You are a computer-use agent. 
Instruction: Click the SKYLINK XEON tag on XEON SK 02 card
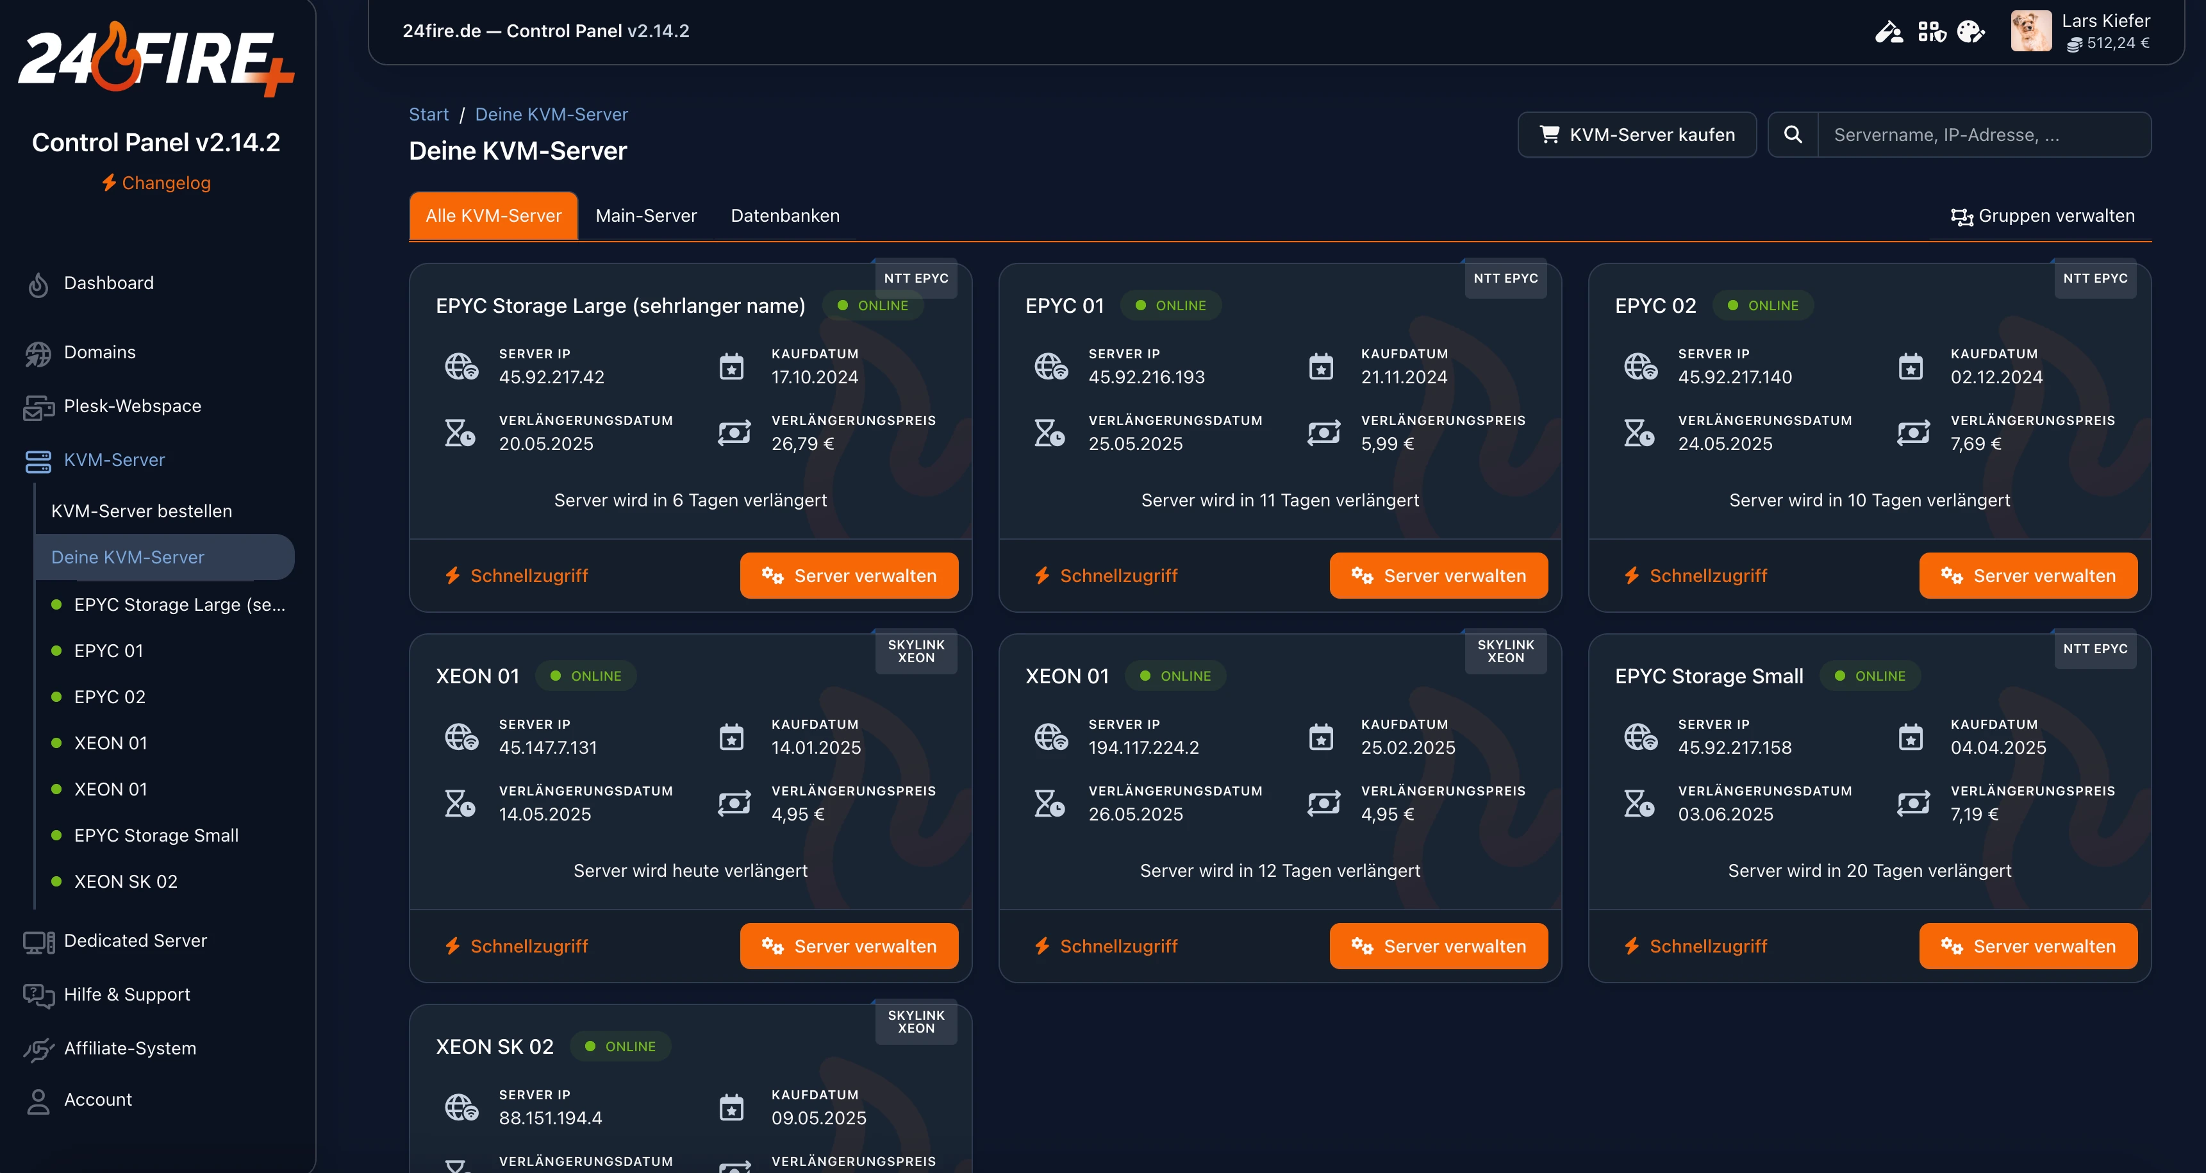click(916, 1022)
